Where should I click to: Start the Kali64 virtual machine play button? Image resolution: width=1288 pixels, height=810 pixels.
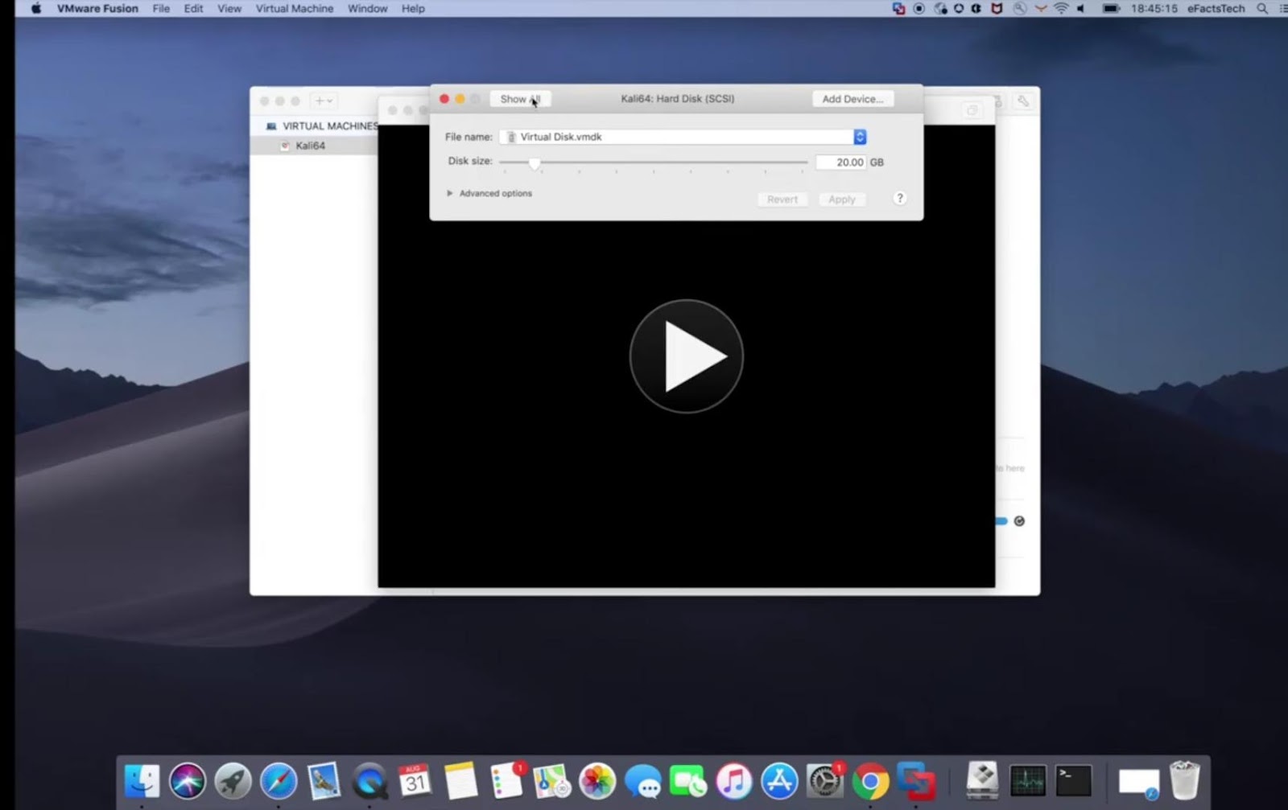(x=686, y=356)
